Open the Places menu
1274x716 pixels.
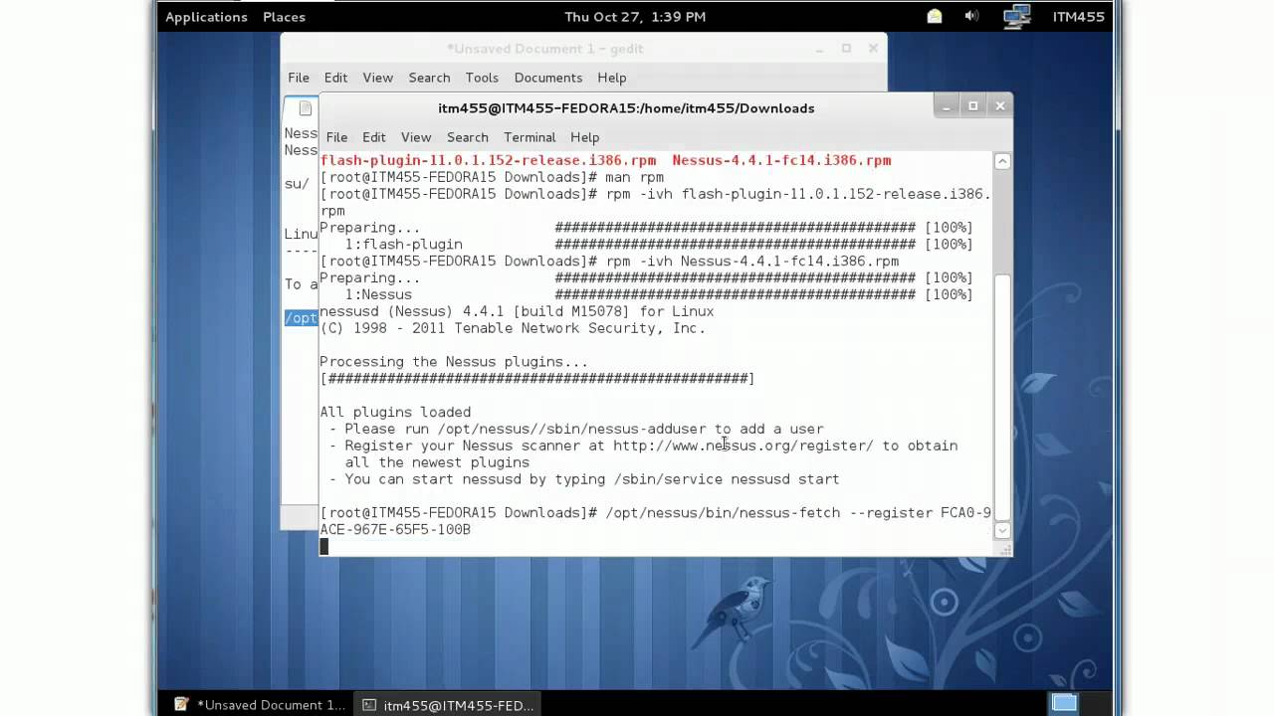(284, 17)
